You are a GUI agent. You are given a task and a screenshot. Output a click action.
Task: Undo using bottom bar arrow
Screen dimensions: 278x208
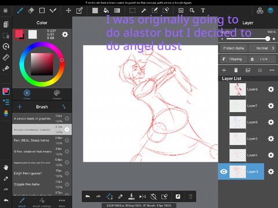click(x=87, y=196)
